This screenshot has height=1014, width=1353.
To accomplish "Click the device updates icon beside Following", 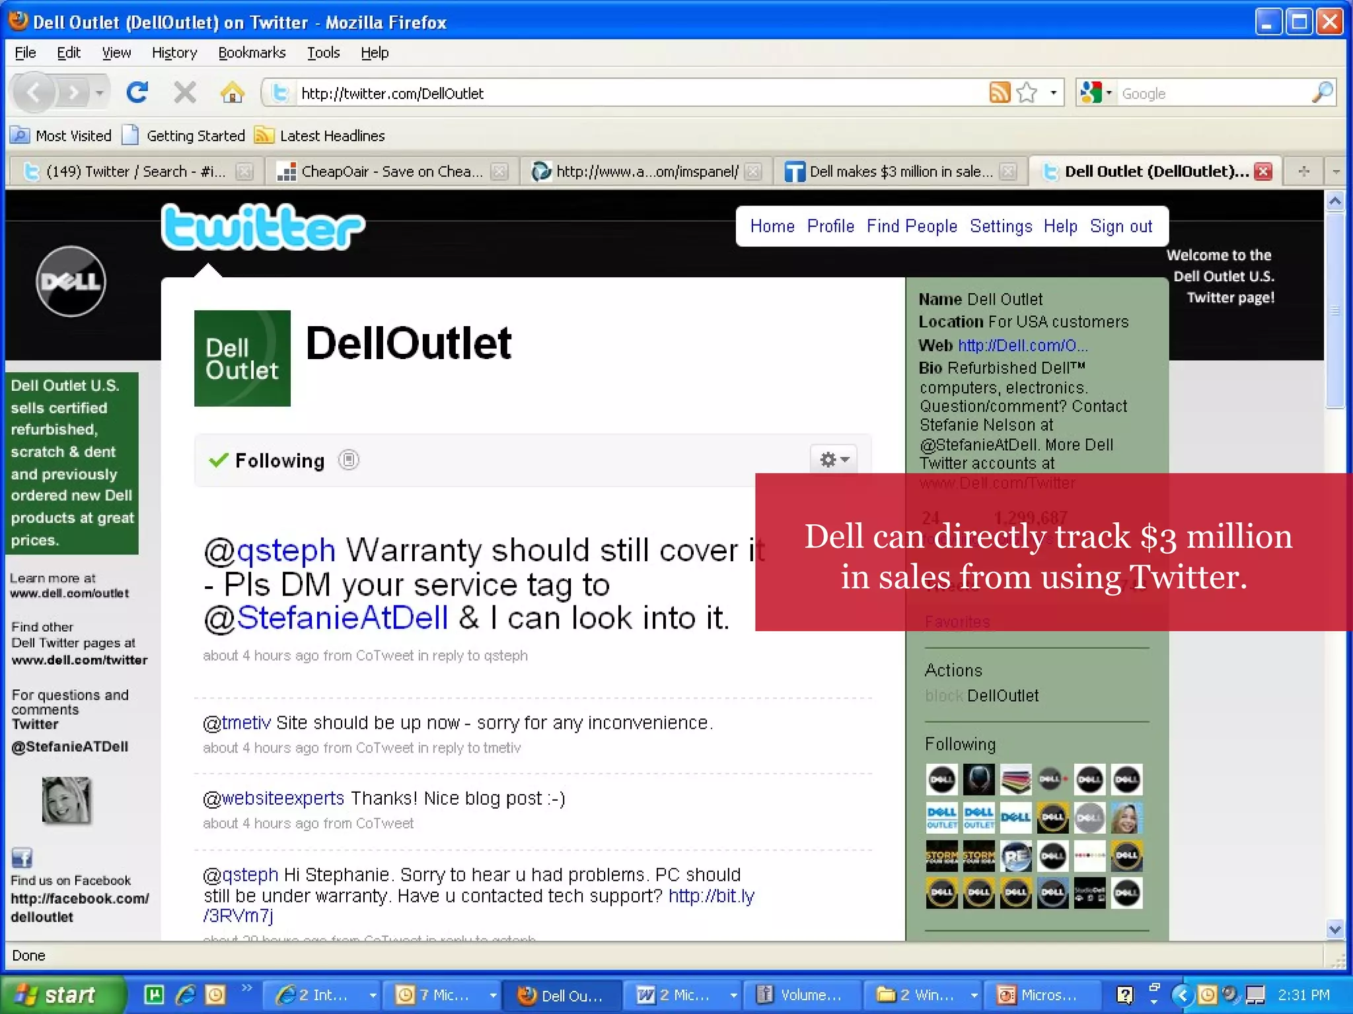I will pyautogui.click(x=349, y=459).
